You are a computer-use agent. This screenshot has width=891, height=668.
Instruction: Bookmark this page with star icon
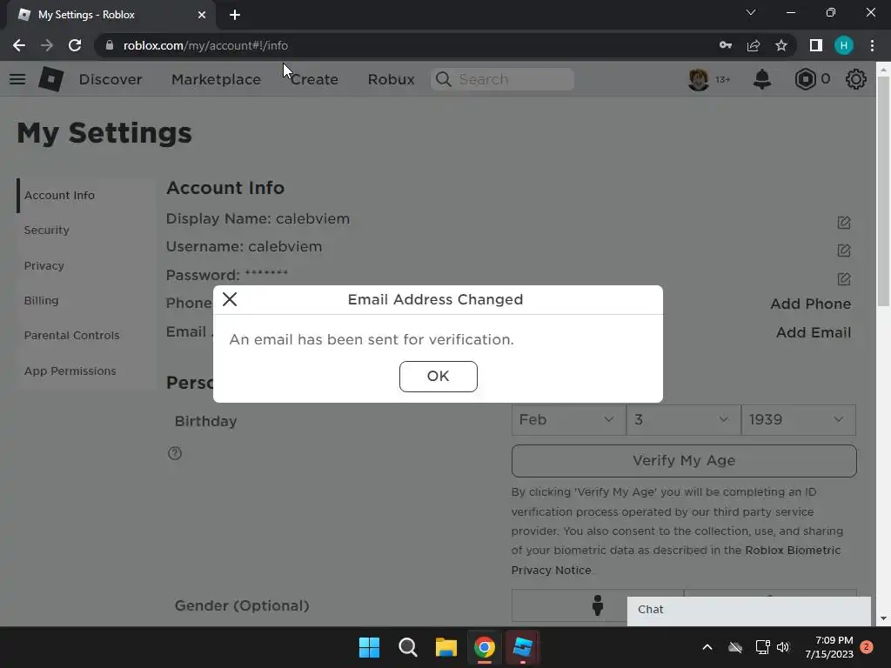pos(781,45)
